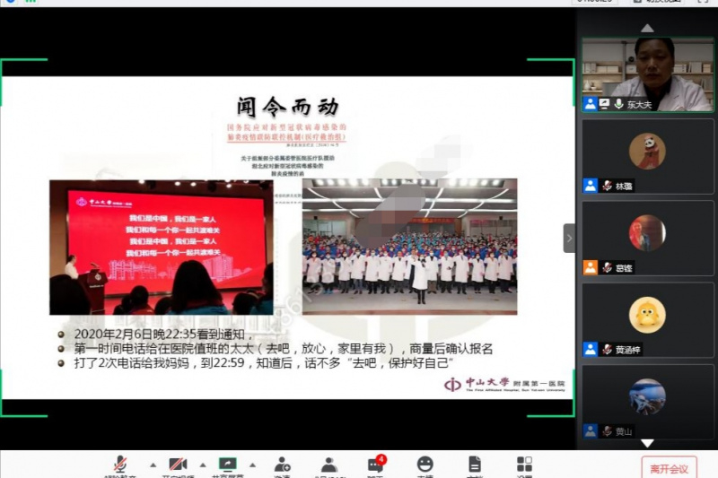Click the red Leave Meeting button
The width and height of the screenshot is (718, 478).
coord(669,468)
